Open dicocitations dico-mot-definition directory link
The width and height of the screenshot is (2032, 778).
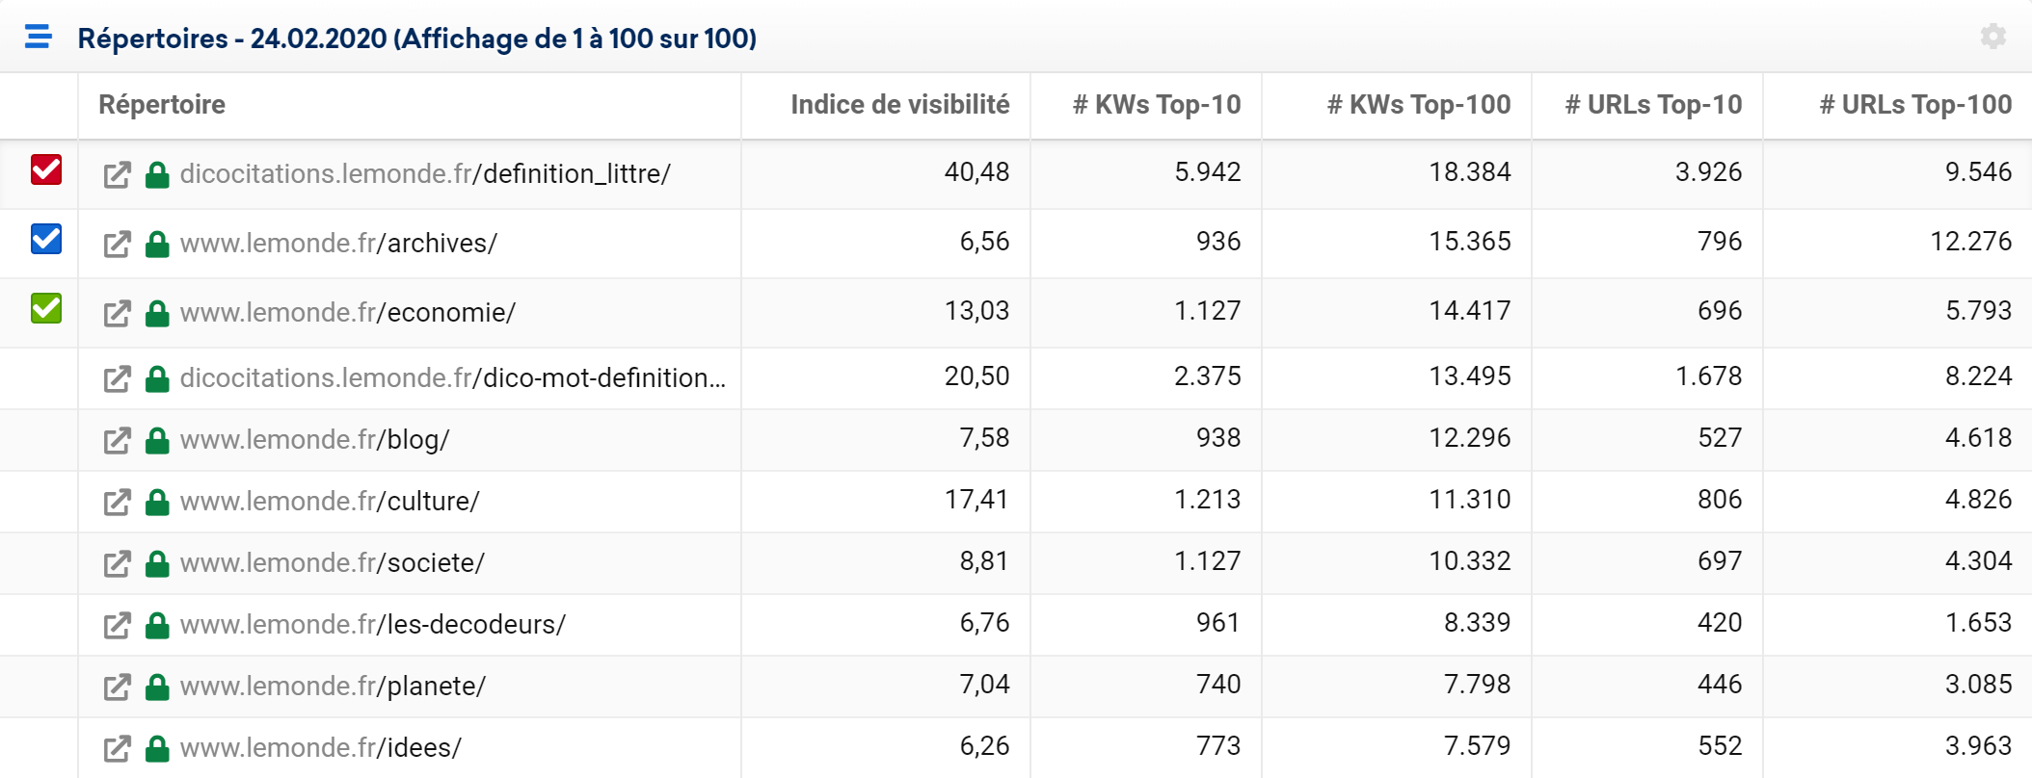(x=453, y=377)
